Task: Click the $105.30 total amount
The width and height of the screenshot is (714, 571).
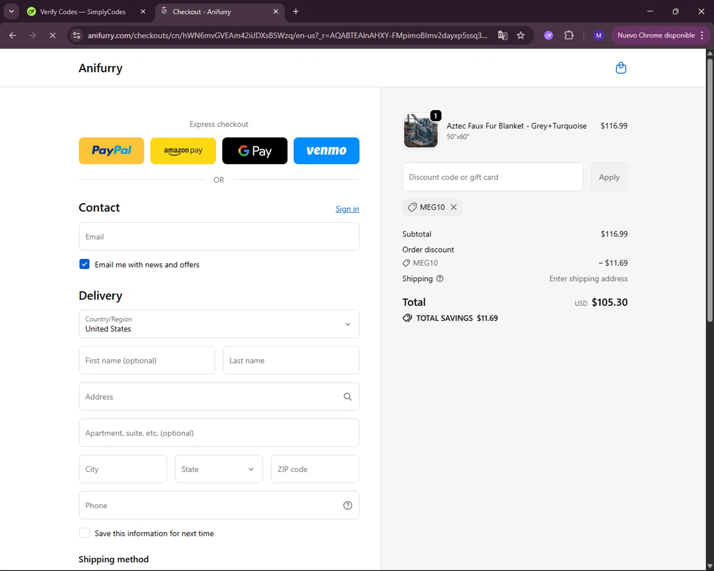Action: pyautogui.click(x=609, y=302)
